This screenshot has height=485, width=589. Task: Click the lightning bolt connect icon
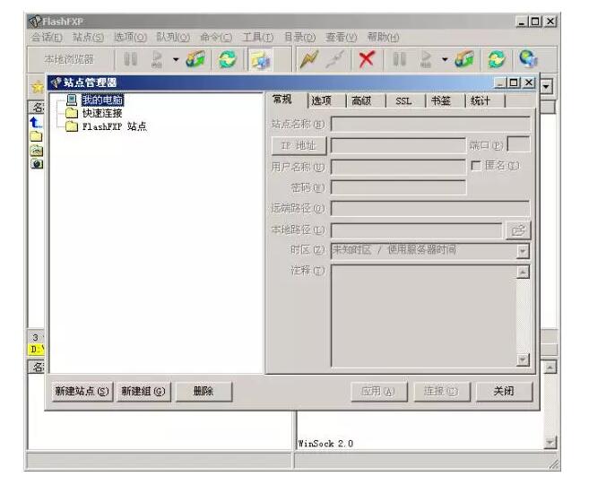coord(310,60)
